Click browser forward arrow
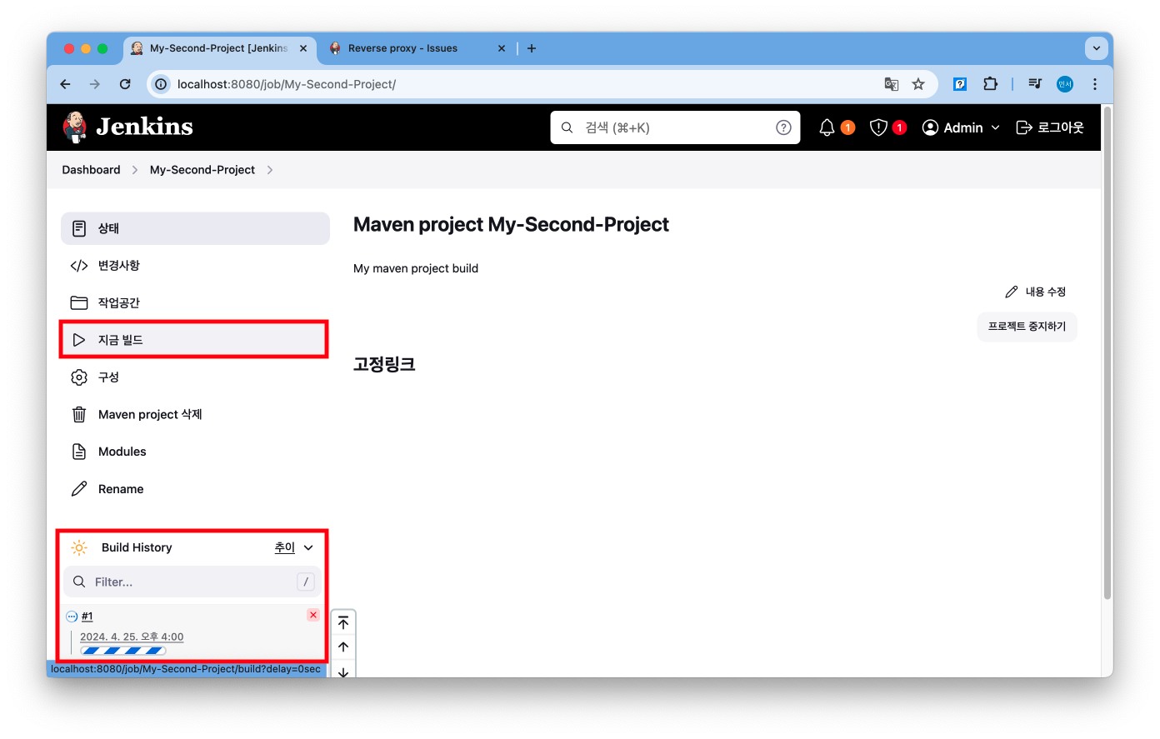 click(95, 84)
